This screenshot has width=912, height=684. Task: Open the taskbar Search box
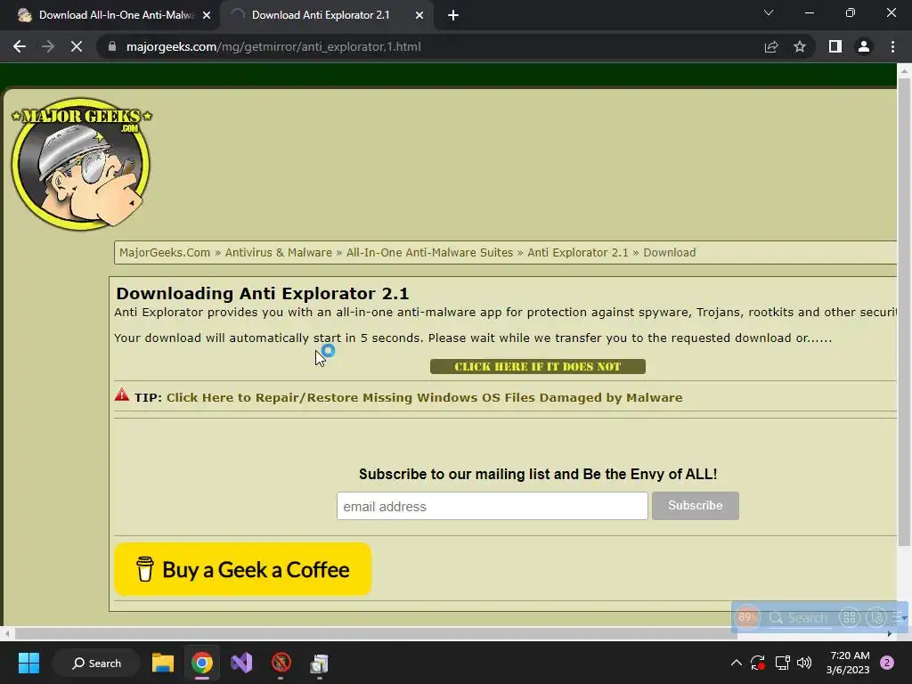(x=96, y=663)
